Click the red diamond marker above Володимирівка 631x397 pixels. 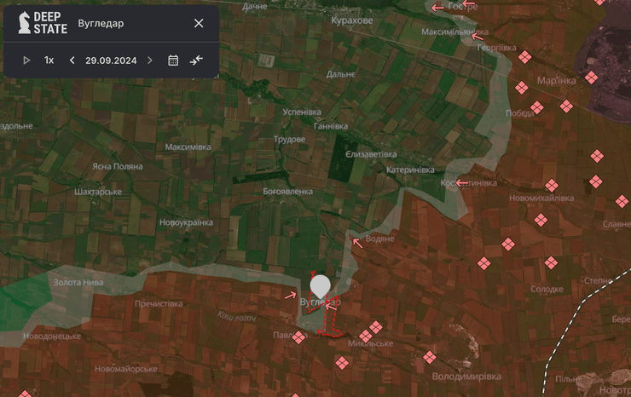430,357
